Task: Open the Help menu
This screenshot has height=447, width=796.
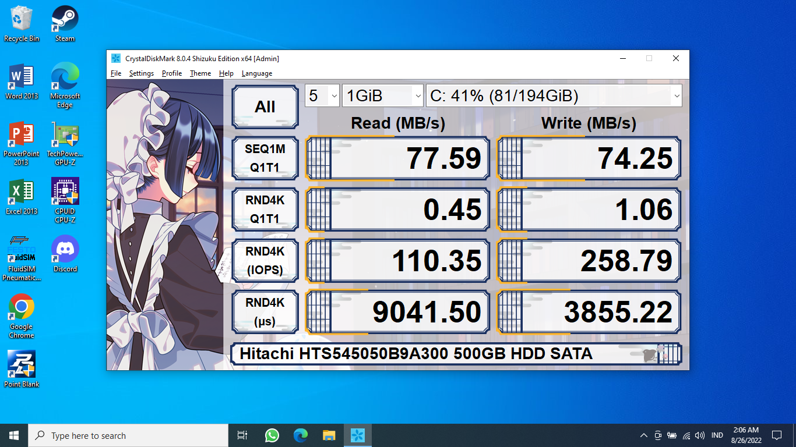Action: [226, 73]
